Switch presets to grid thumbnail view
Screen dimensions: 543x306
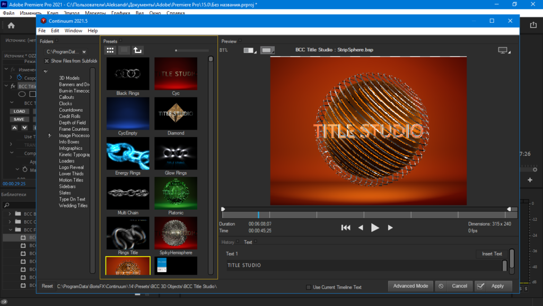pos(110,50)
